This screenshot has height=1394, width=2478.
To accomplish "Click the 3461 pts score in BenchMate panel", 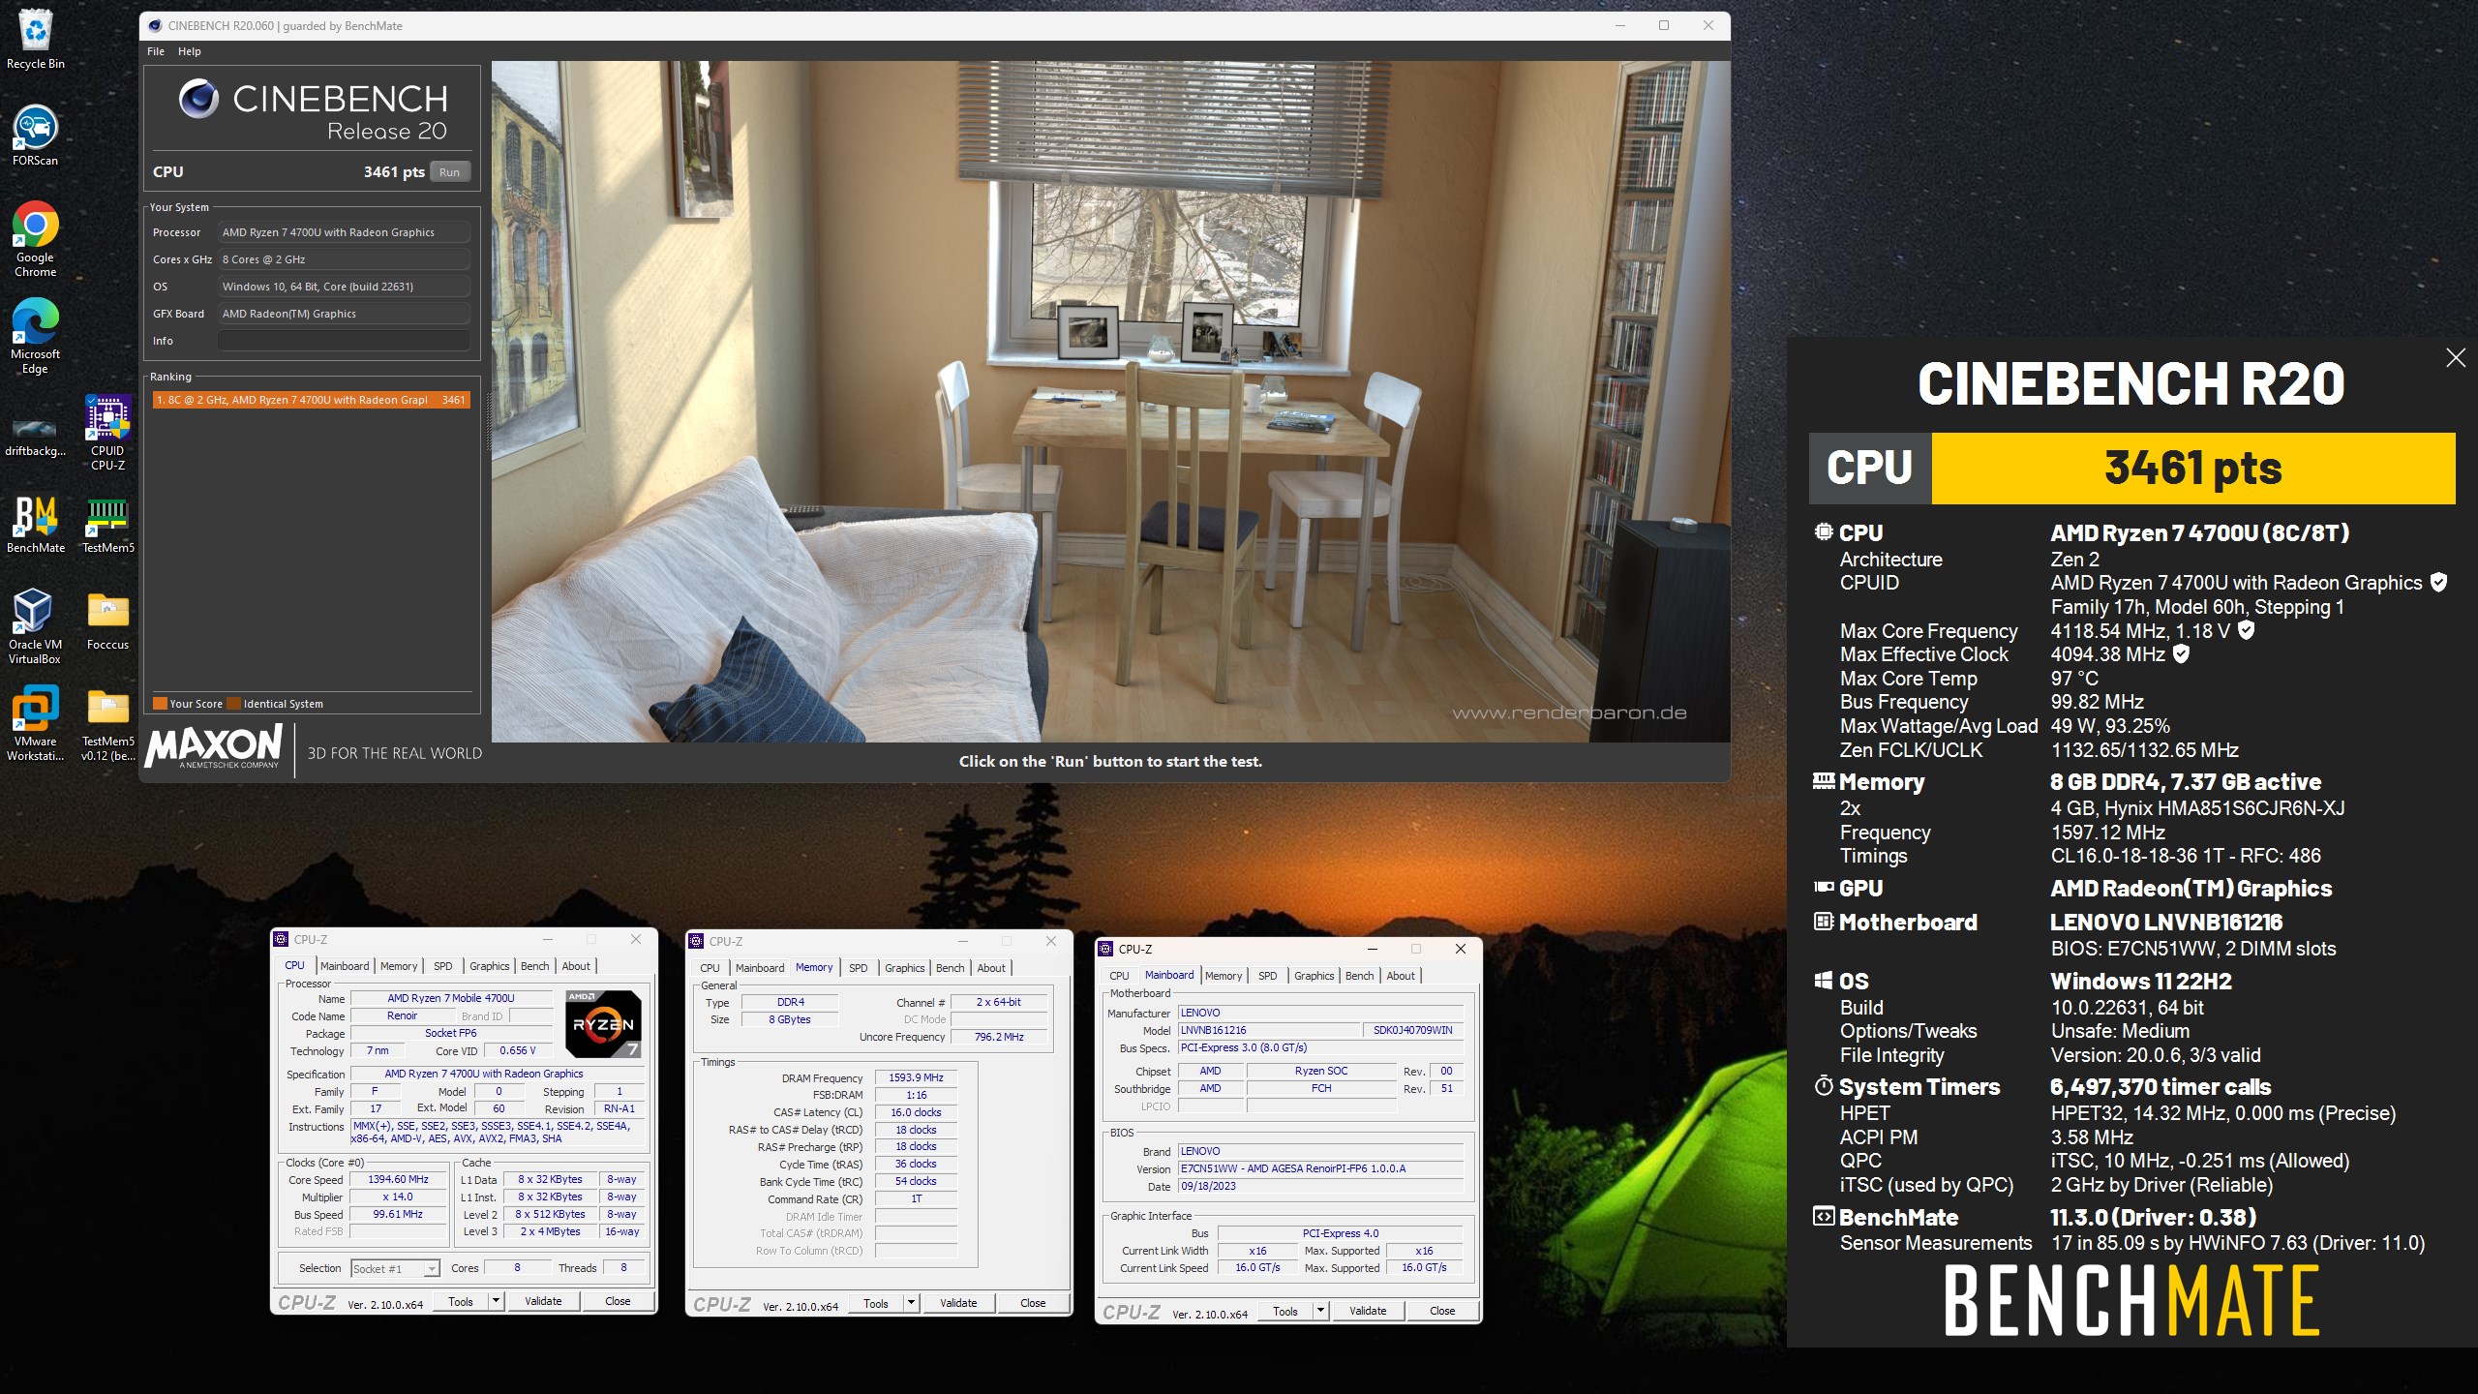I will pos(2193,469).
